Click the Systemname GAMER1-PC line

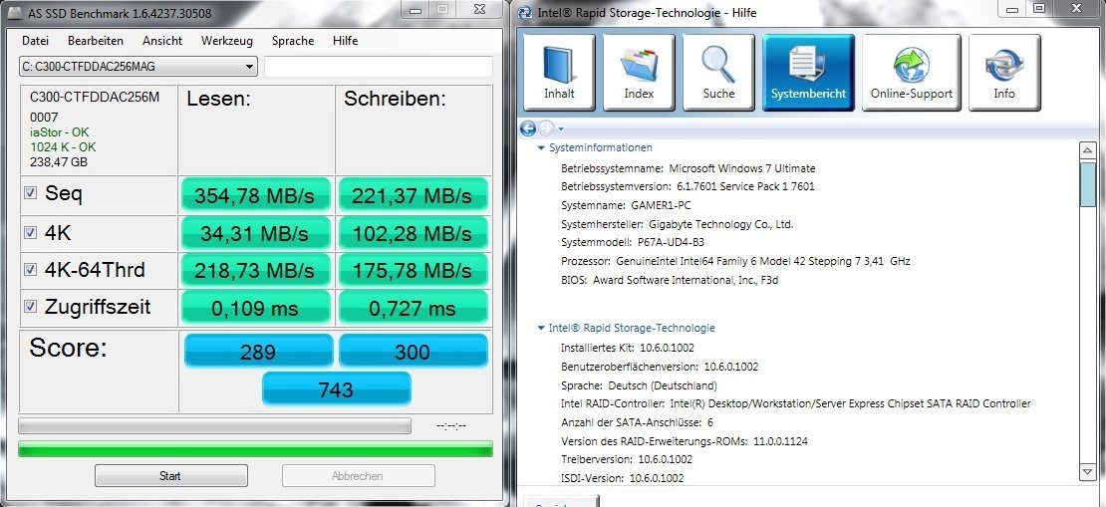click(626, 206)
